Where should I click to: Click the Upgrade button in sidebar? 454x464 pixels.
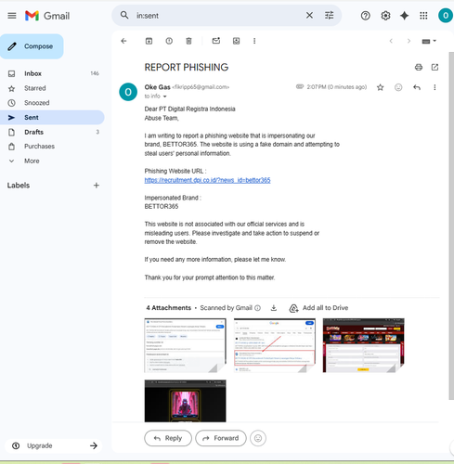(53, 445)
